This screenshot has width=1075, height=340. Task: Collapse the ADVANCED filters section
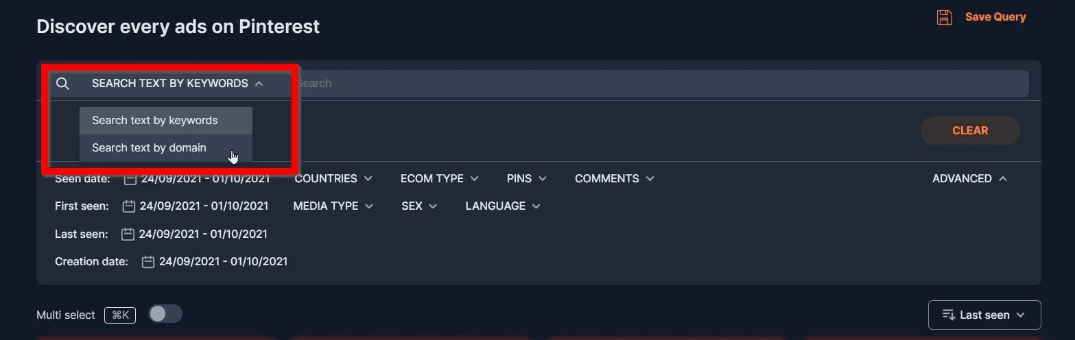970,178
